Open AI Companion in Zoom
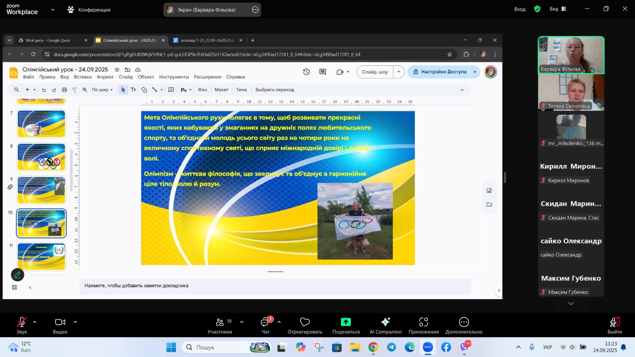The height and width of the screenshot is (357, 635). 385,322
